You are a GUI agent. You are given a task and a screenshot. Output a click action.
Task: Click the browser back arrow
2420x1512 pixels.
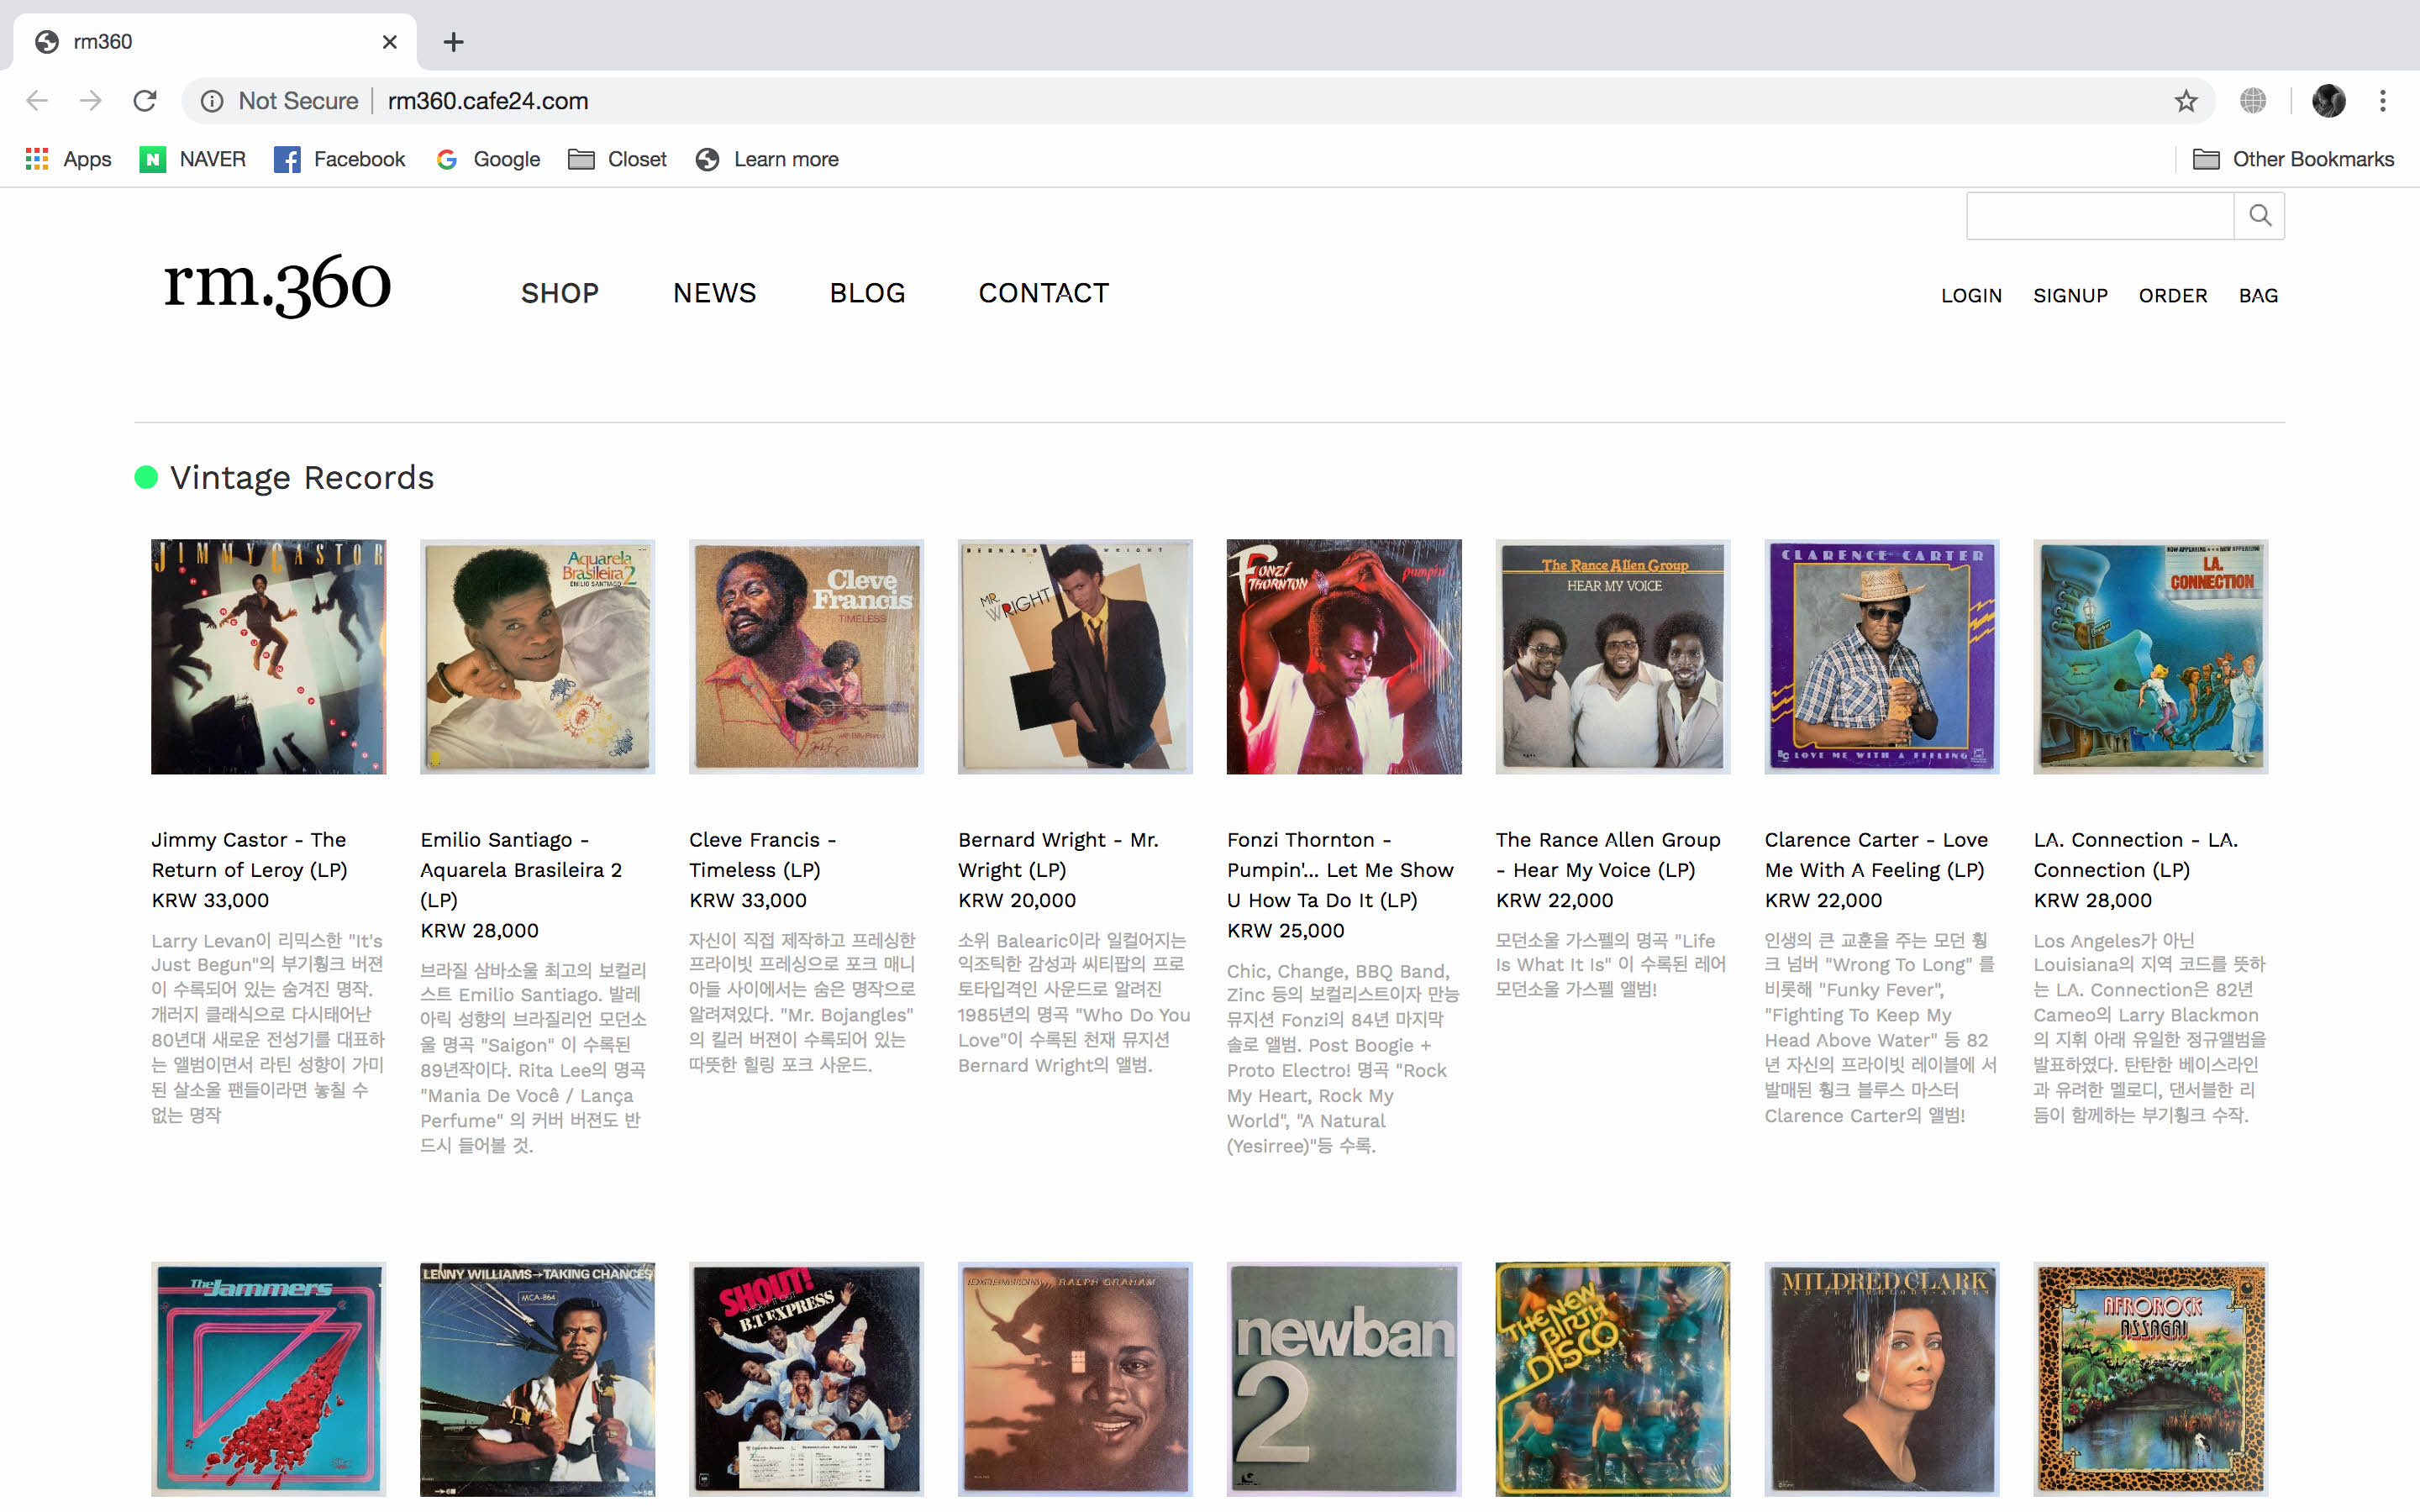37,101
